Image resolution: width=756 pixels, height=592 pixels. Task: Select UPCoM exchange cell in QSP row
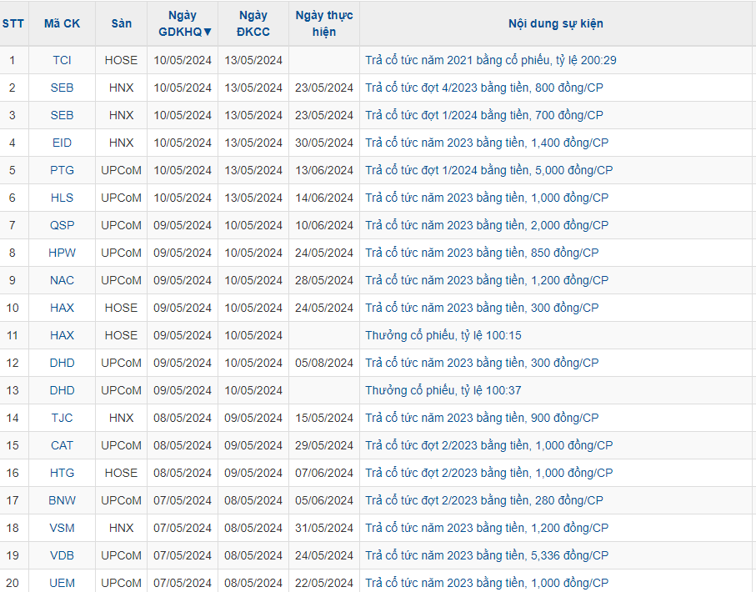point(121,225)
